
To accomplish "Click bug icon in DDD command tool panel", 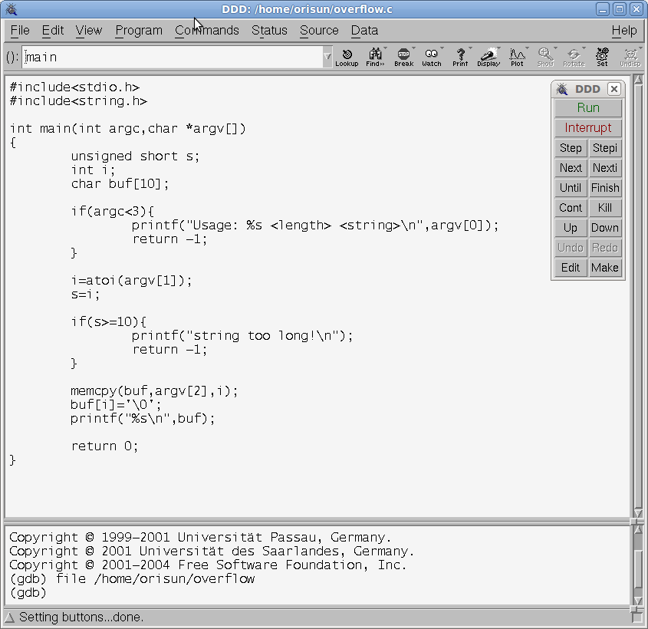I will 561,89.
